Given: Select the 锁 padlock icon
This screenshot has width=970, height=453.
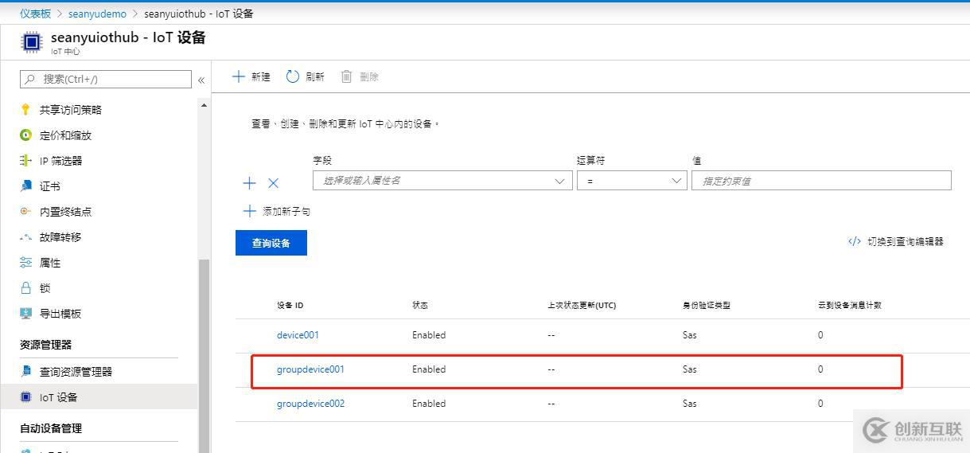Looking at the screenshot, I should (25, 288).
